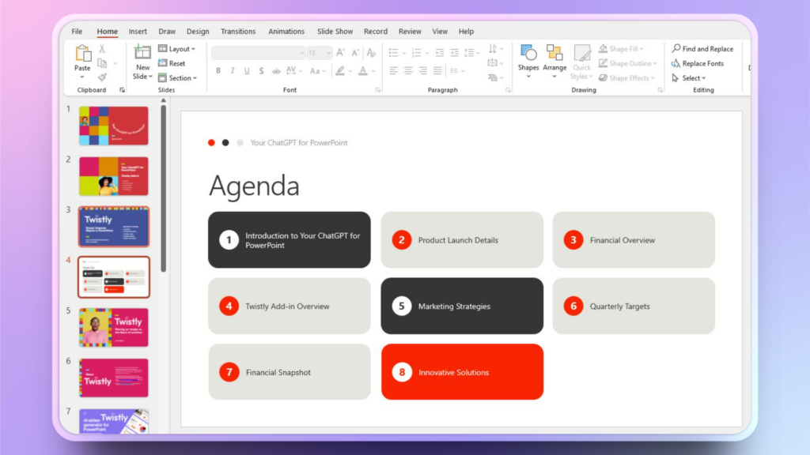Click the Align Text icon
This screenshot has width=810, height=455.
(x=493, y=63)
